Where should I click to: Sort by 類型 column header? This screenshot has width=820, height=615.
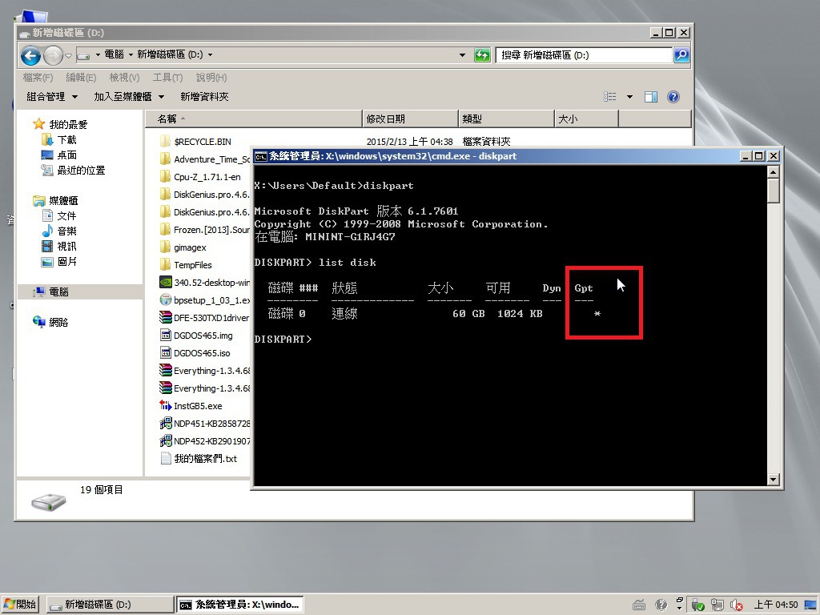[x=506, y=119]
